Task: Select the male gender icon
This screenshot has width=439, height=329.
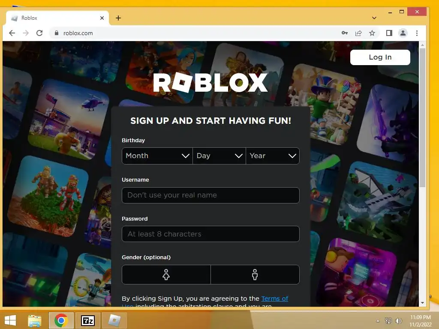Action: (x=255, y=275)
